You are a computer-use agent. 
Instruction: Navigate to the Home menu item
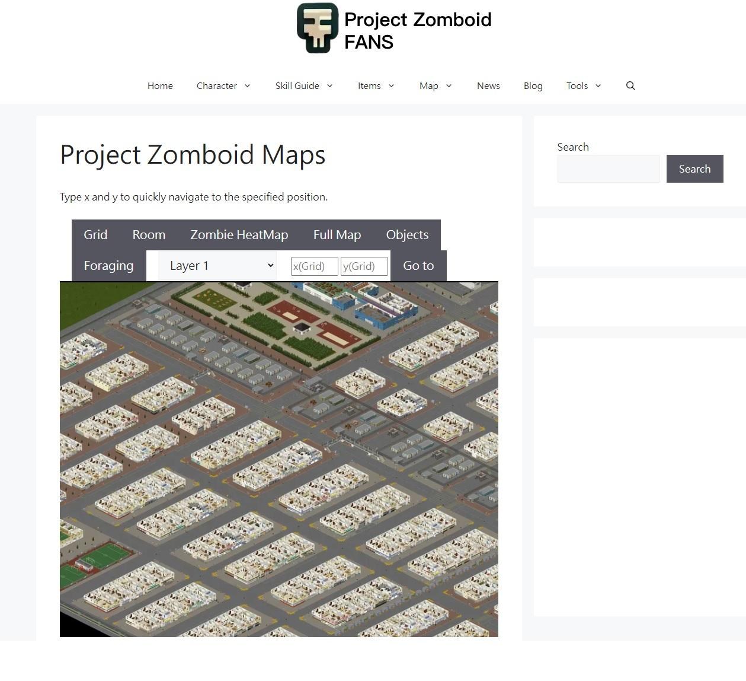pos(160,85)
